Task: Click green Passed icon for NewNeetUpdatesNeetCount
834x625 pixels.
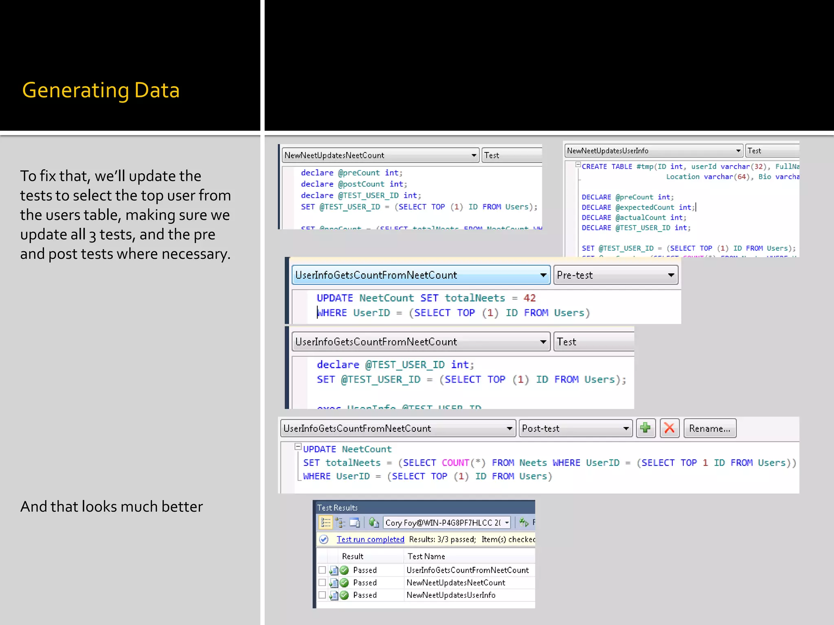Action: coord(345,583)
